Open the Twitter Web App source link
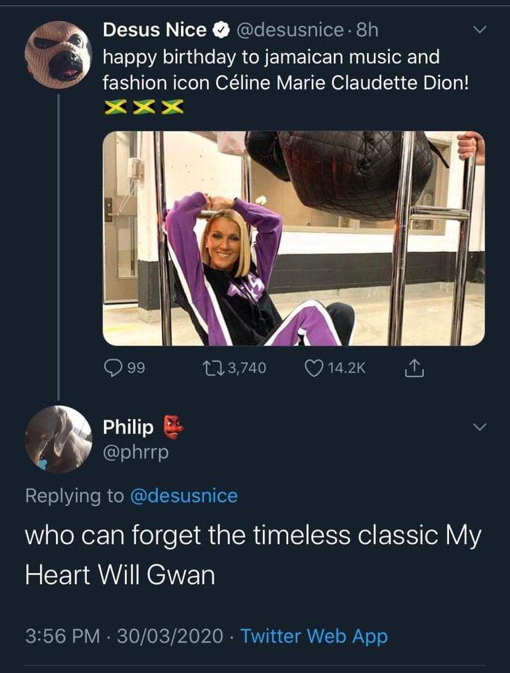This screenshot has height=673, width=510. 314,636
